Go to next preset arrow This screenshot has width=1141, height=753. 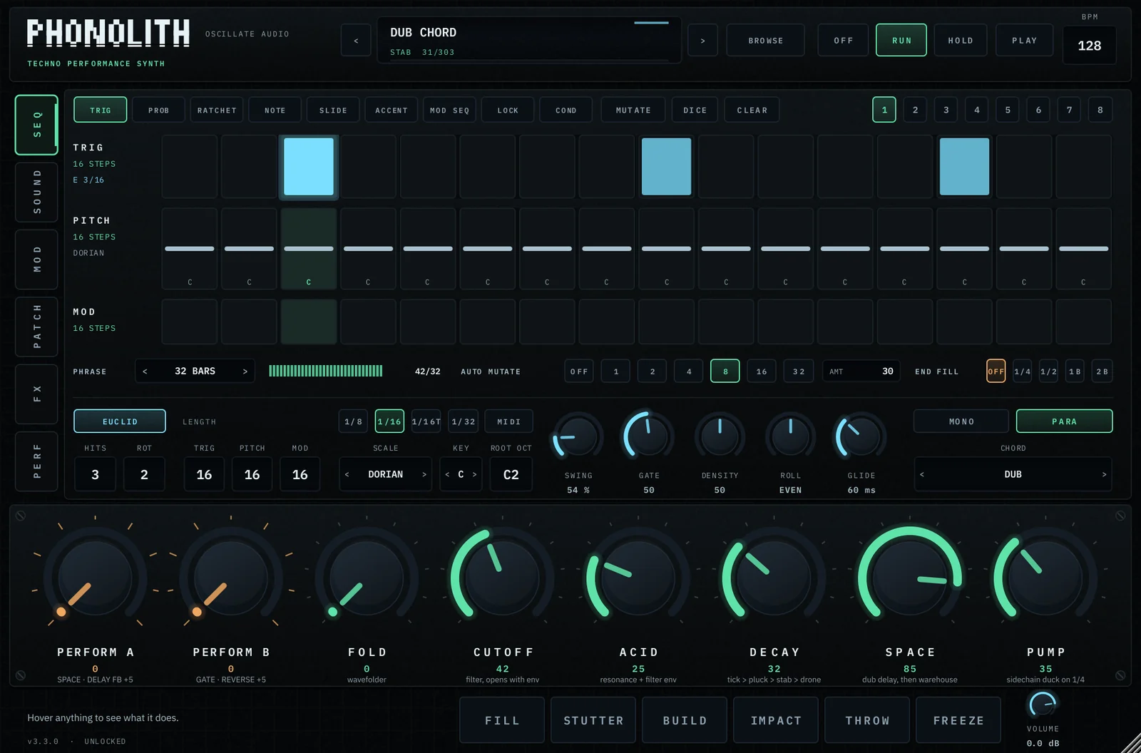click(702, 41)
